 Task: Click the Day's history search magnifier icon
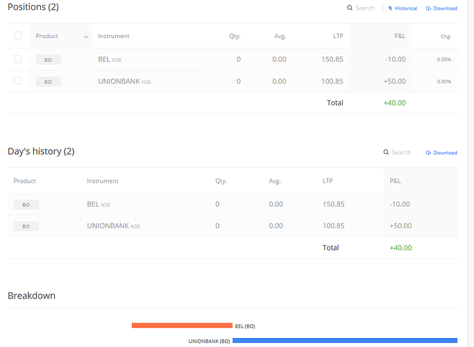click(386, 152)
